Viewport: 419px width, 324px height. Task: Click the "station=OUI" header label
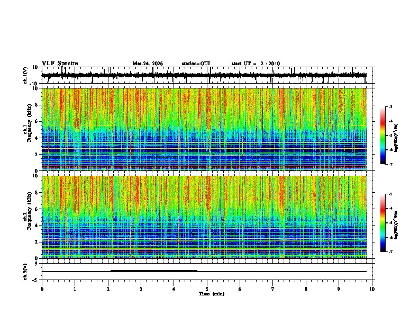(196, 64)
